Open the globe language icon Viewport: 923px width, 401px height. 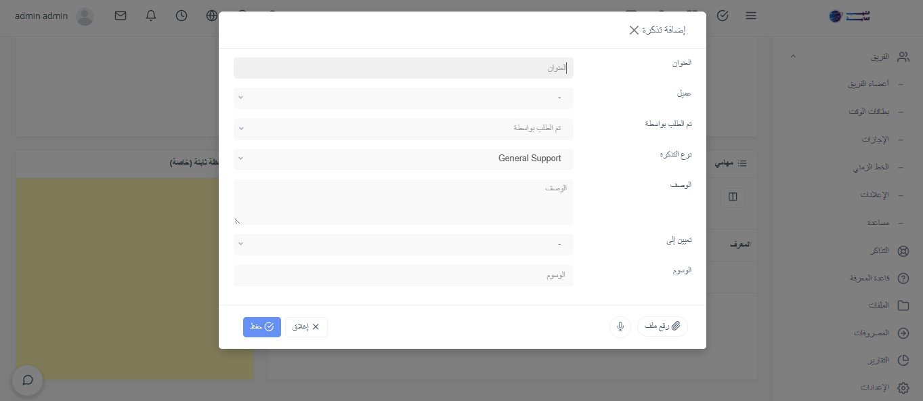coord(212,15)
